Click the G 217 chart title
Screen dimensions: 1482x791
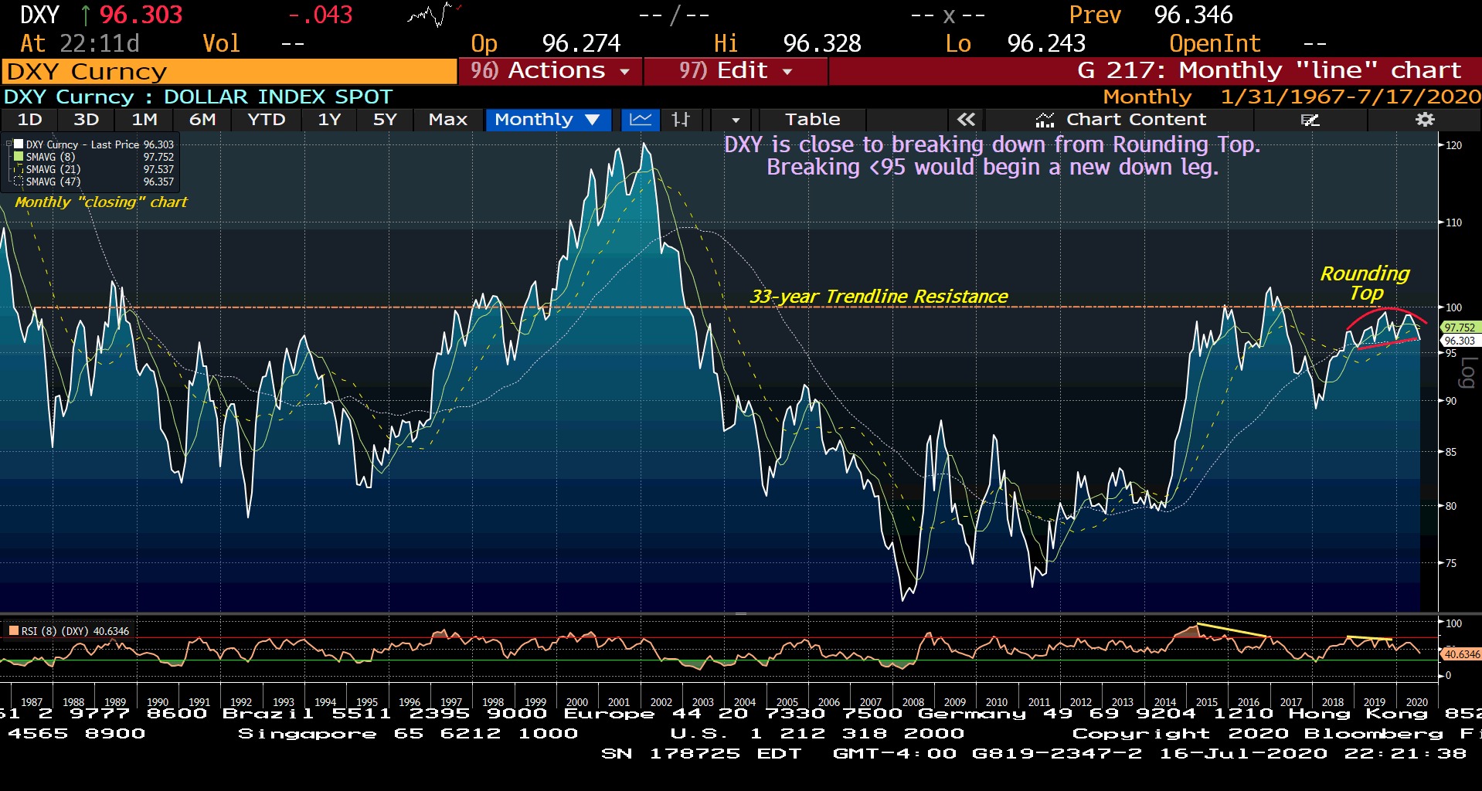point(1269,71)
